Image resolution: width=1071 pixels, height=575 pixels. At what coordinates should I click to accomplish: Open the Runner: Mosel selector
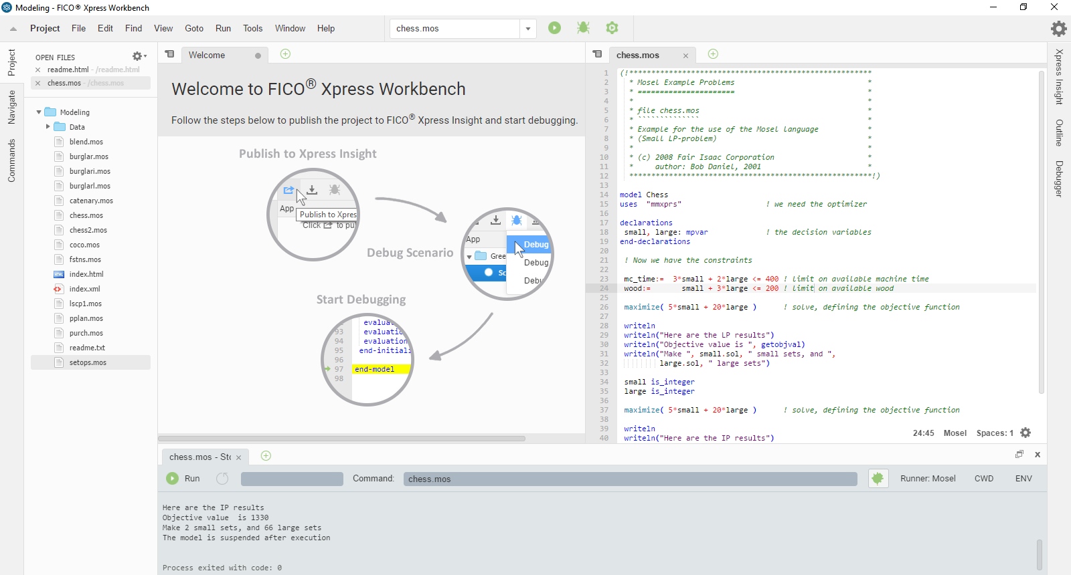pos(928,479)
